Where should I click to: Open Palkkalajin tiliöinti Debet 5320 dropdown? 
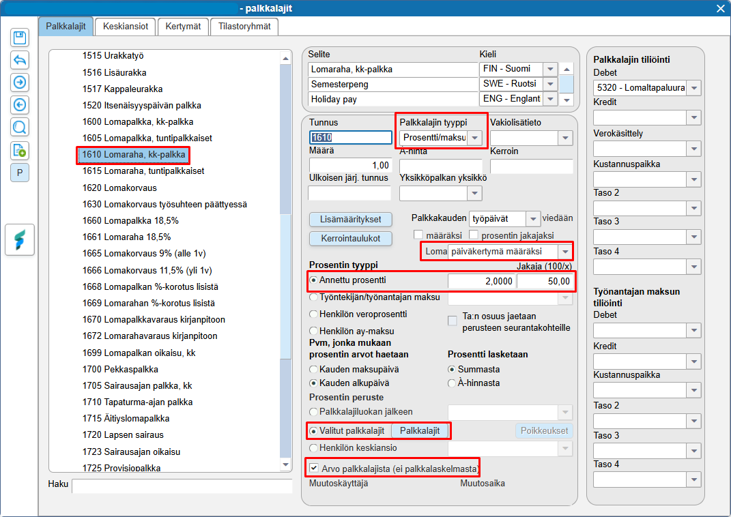pos(693,88)
